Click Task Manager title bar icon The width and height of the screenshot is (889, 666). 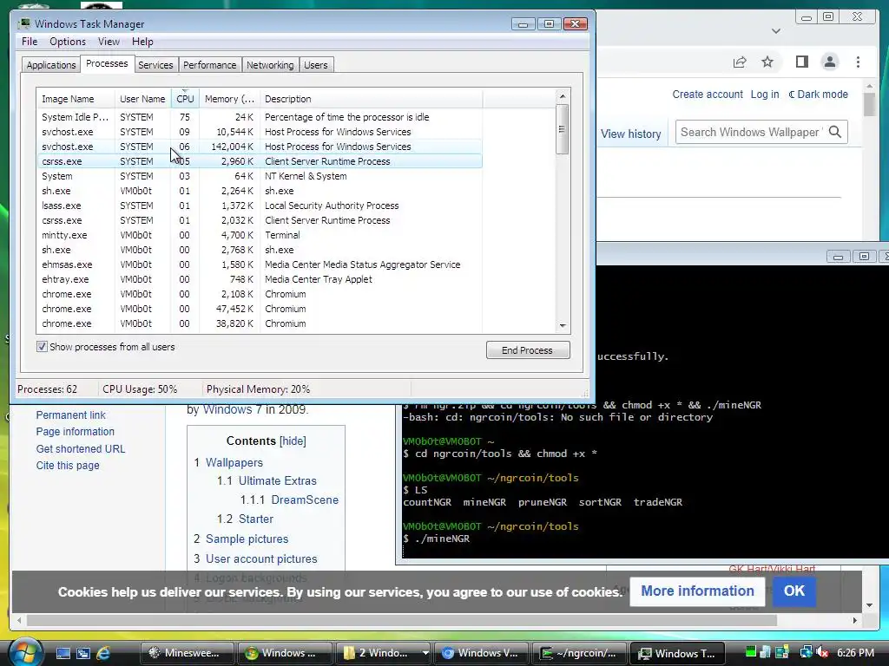point(23,23)
